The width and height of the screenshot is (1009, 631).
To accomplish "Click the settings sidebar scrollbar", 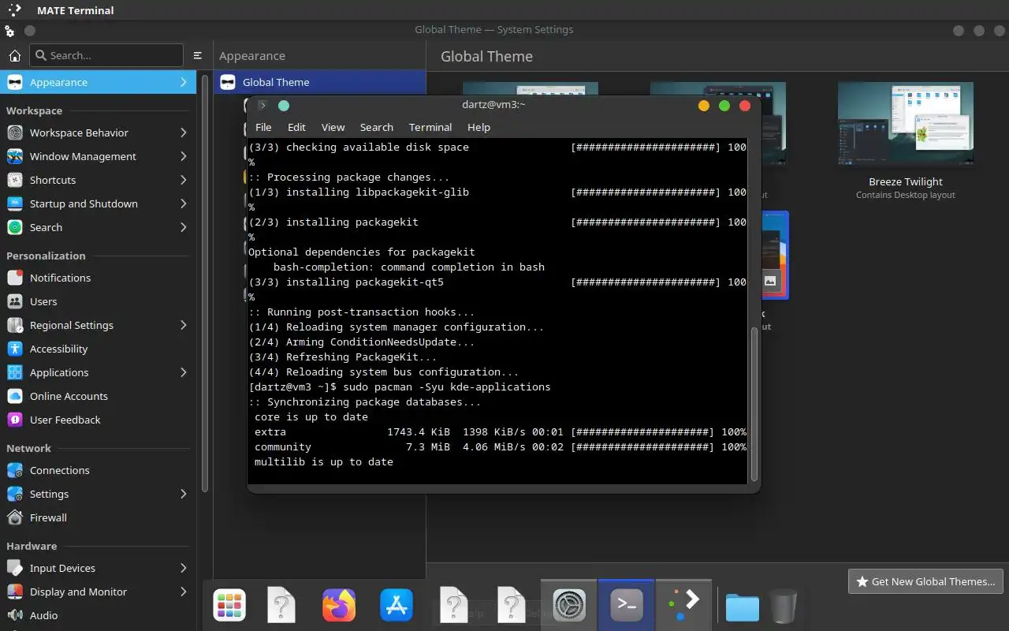I will click(206, 284).
